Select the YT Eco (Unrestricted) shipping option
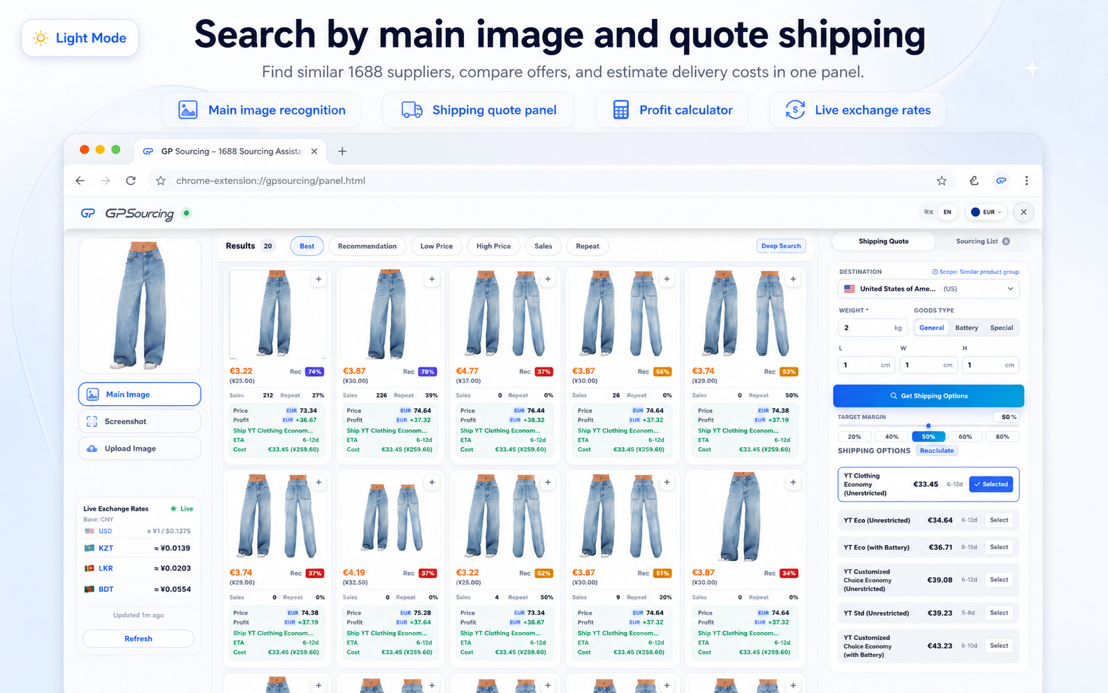 (x=999, y=520)
